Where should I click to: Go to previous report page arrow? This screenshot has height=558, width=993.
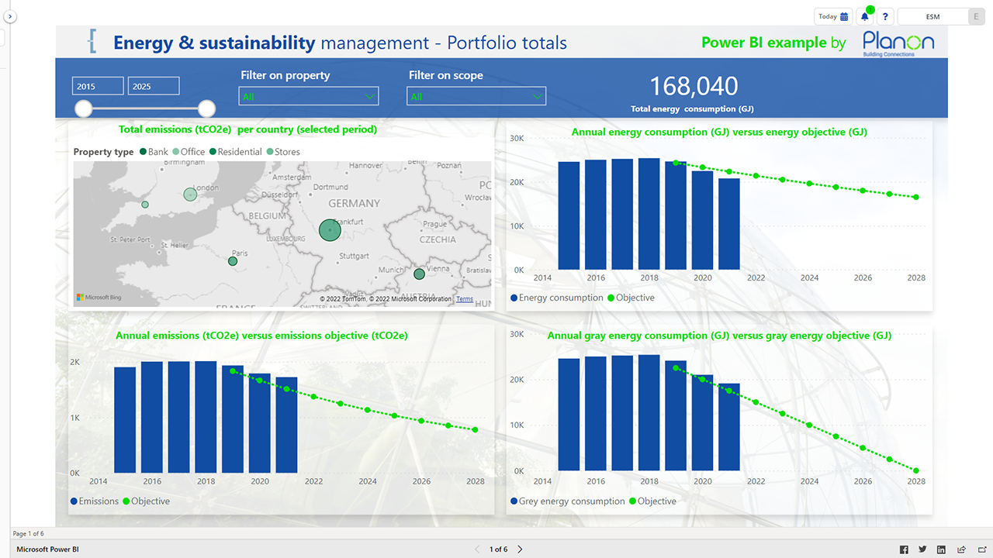click(477, 549)
